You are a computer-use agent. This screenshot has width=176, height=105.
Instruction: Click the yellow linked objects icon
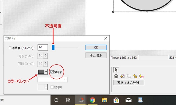pyautogui.click(x=135, y=76)
